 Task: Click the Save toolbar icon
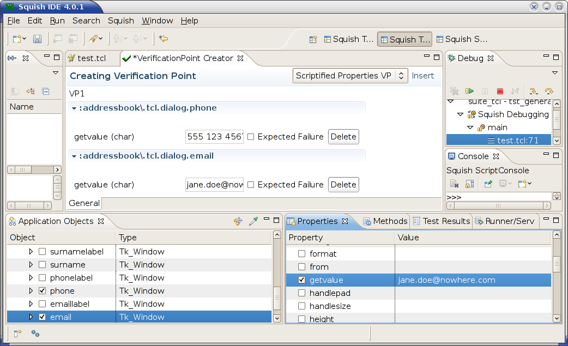[x=38, y=39]
